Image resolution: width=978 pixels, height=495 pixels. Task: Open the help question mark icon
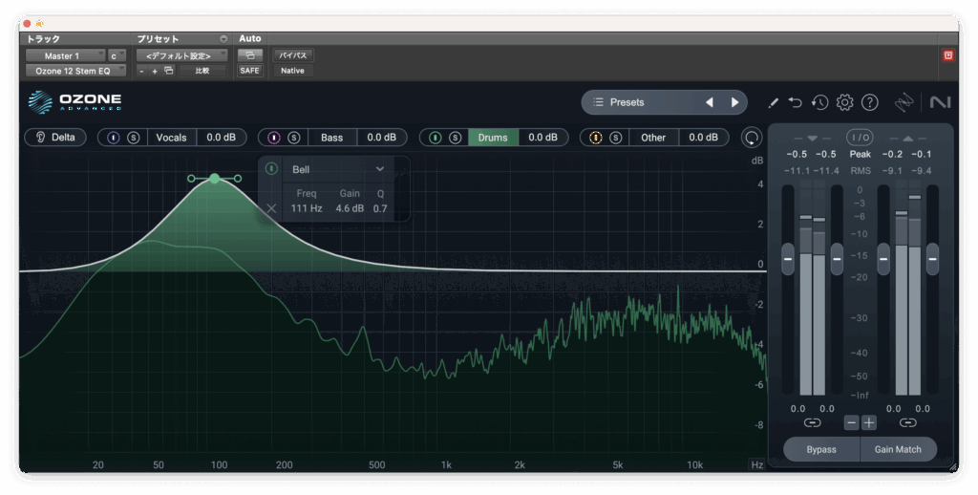pos(869,102)
